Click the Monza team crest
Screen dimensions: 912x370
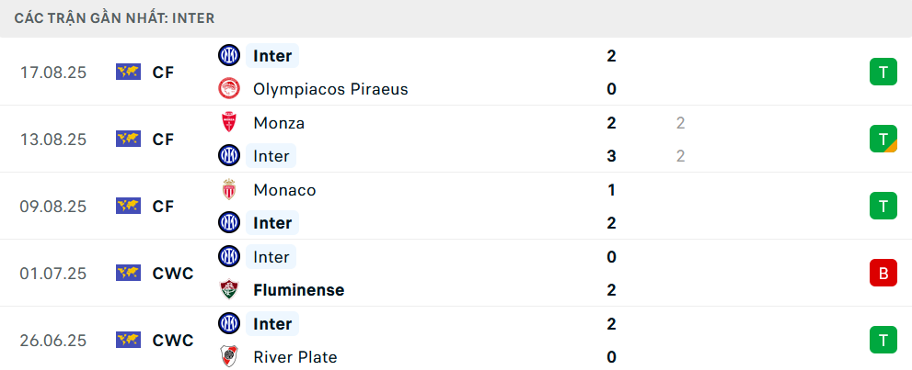coord(228,122)
